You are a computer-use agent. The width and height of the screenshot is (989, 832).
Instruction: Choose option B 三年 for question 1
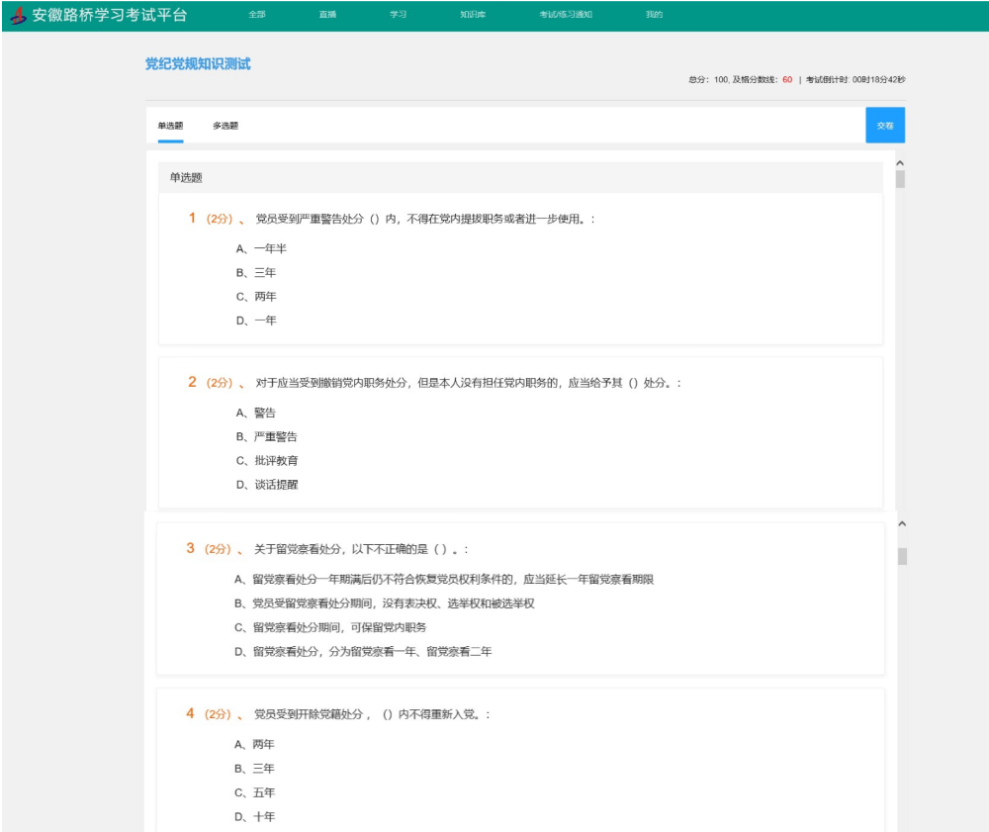pos(256,272)
